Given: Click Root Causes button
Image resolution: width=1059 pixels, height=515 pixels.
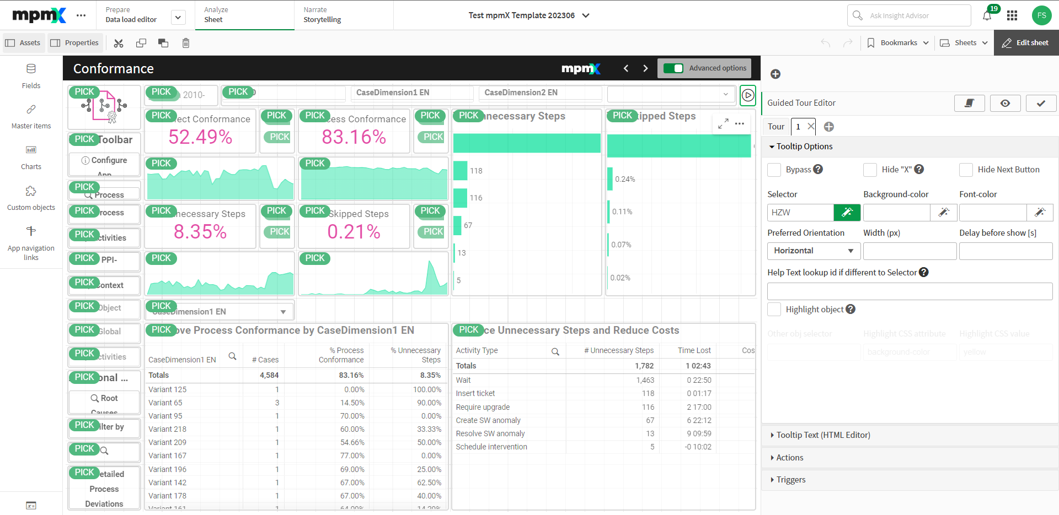Looking at the screenshot, I should point(104,403).
